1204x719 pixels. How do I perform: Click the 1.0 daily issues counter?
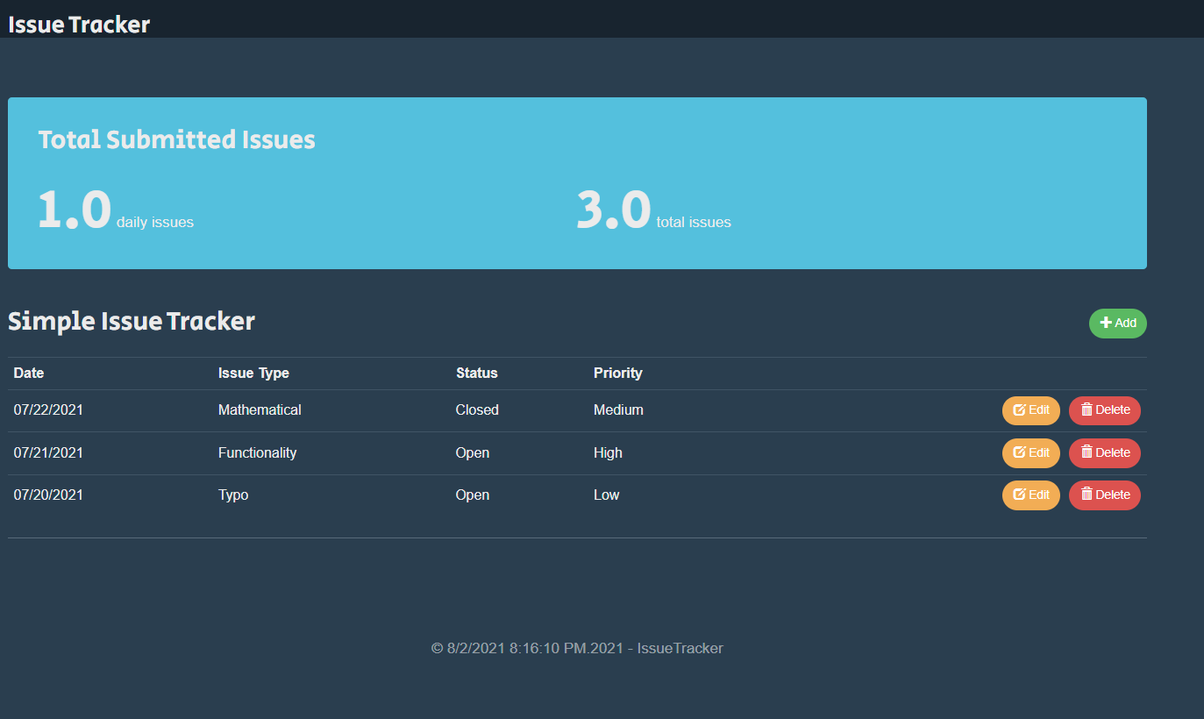tap(75, 211)
